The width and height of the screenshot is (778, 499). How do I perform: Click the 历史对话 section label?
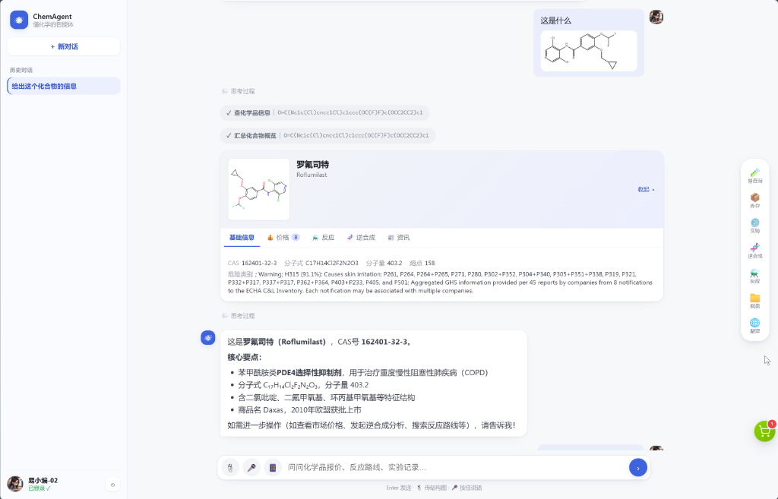21,70
